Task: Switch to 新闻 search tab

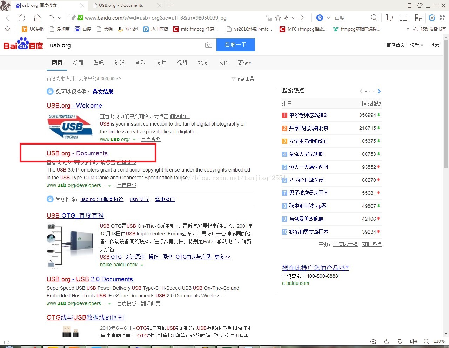Action: click(x=78, y=62)
